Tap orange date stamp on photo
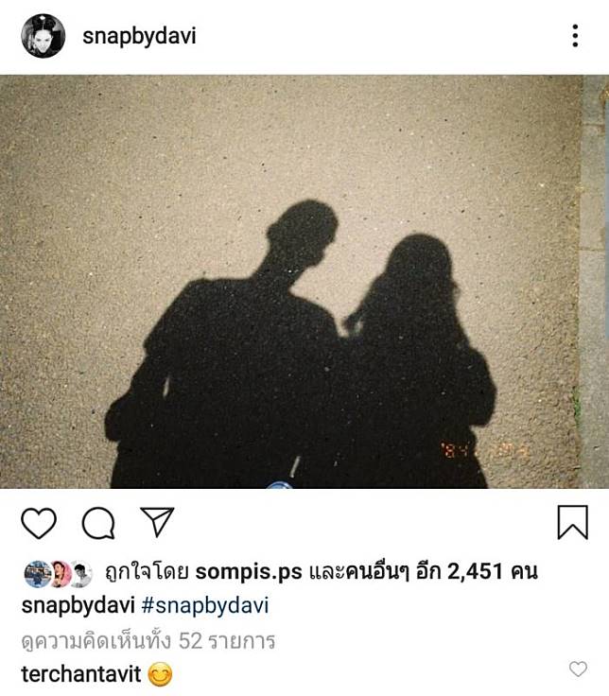Screen dimensions: 609x696 point(483,450)
